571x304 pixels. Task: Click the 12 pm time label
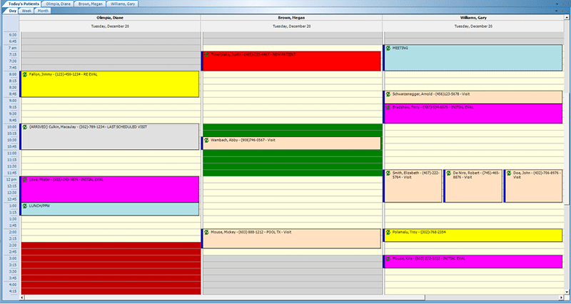(11, 180)
